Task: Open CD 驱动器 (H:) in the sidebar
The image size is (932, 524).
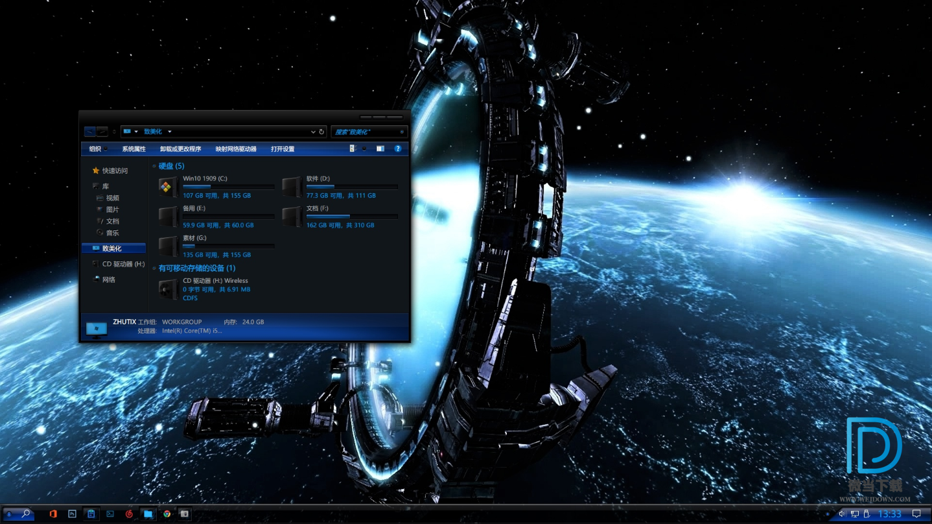Action: [x=118, y=264]
